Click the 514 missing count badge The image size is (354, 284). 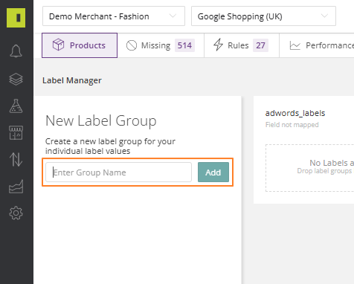click(x=184, y=45)
